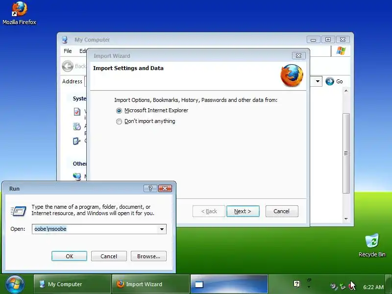Click the Run dialog program icon
The image size is (392, 294).
[x=19, y=211]
